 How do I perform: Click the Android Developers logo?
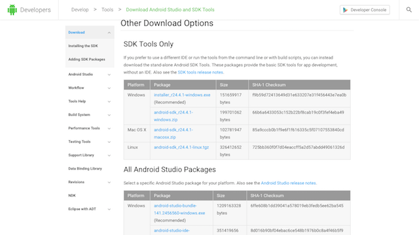point(29,10)
